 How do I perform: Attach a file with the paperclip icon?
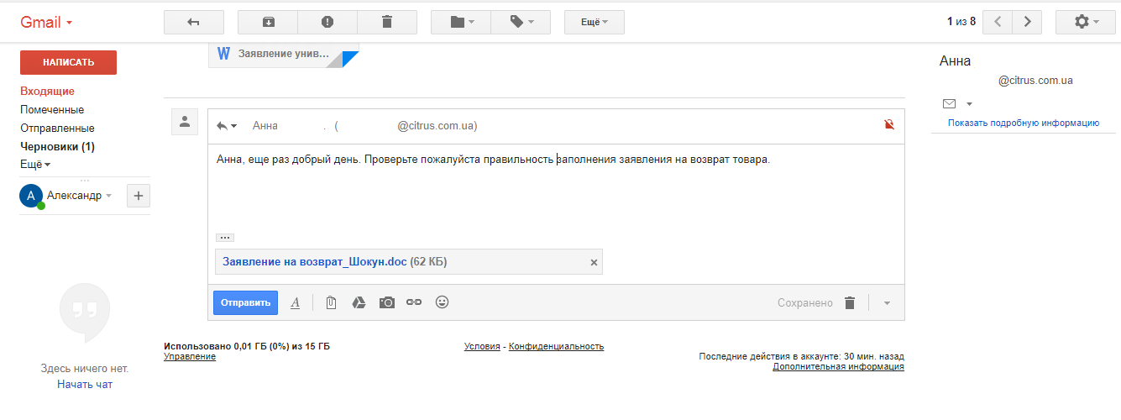click(331, 302)
